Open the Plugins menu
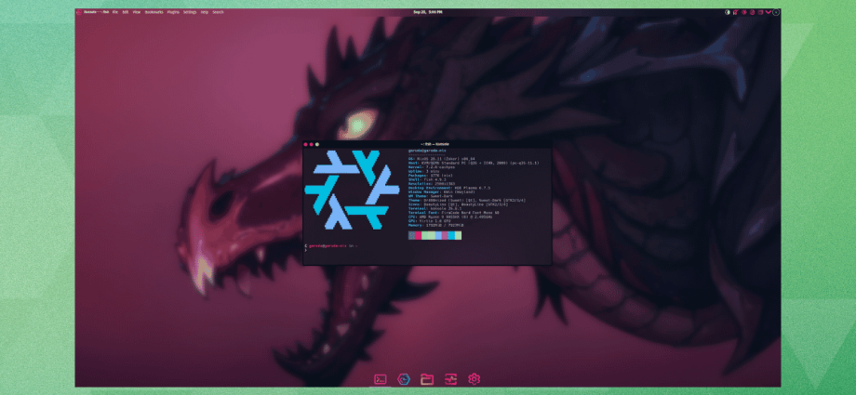856x395 pixels. pos(173,12)
